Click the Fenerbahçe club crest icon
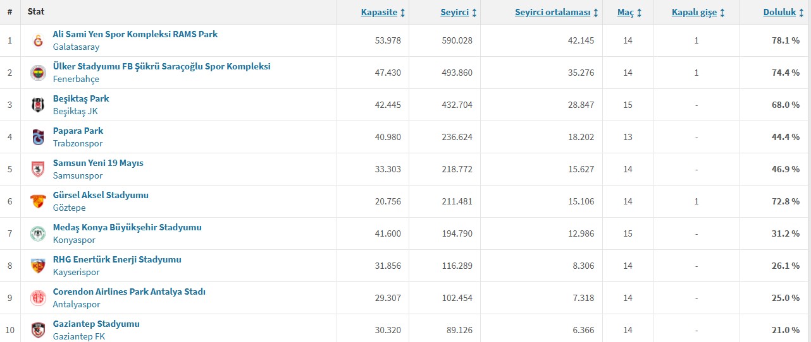The width and height of the screenshot is (811, 342). tap(38, 73)
